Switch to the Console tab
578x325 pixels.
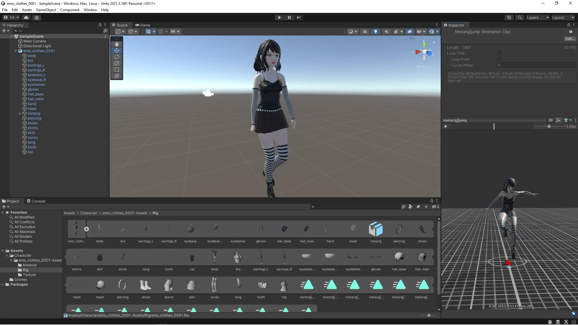click(38, 201)
